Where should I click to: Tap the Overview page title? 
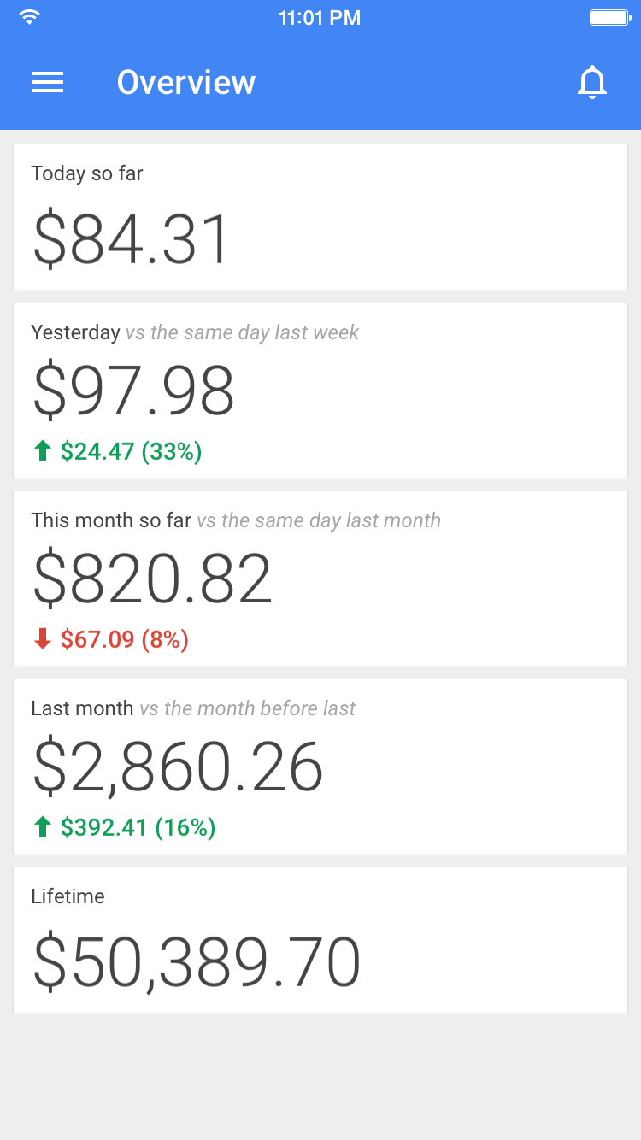(186, 83)
